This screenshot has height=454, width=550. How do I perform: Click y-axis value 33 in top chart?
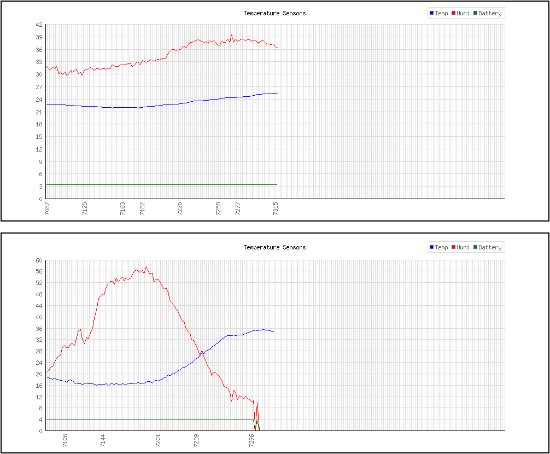point(39,62)
